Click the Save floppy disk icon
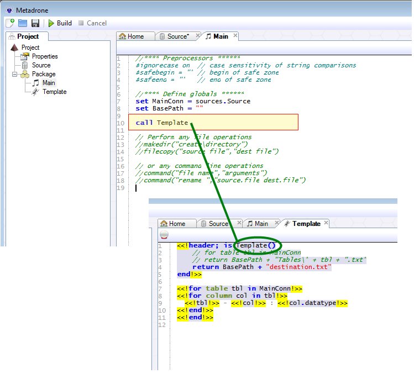This screenshot has width=414, height=374. (x=35, y=23)
